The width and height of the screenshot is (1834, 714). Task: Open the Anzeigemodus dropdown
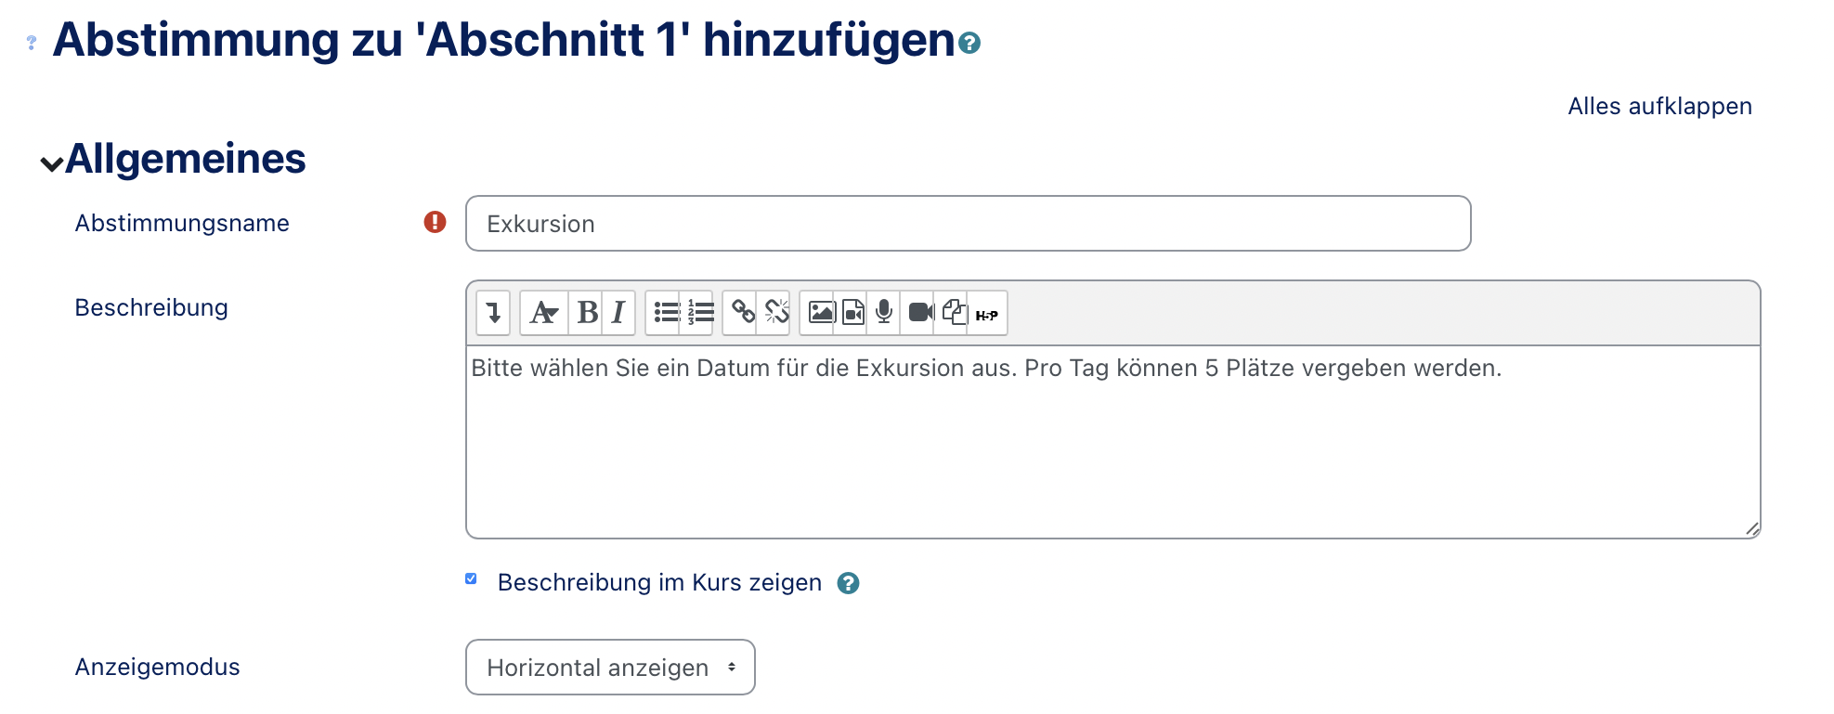610,668
